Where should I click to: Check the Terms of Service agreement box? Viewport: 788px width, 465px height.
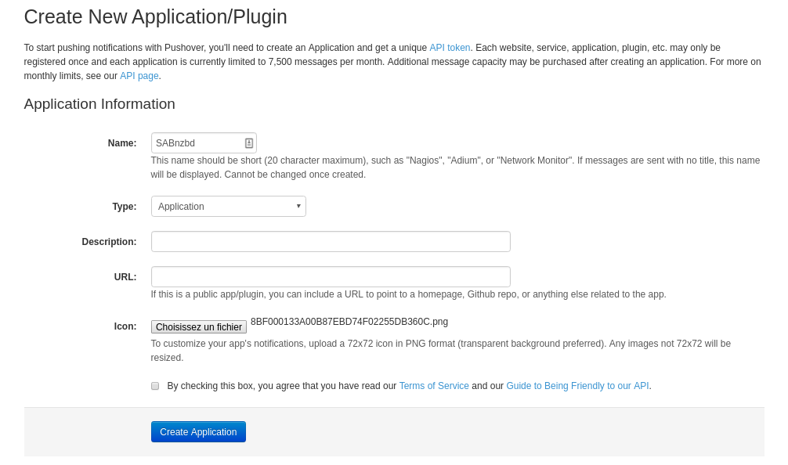click(x=155, y=386)
